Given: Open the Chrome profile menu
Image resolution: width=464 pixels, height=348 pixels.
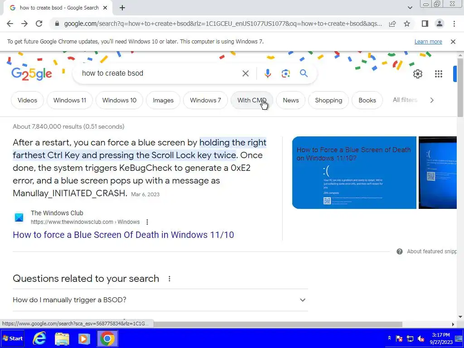Looking at the screenshot, I should click(440, 24).
